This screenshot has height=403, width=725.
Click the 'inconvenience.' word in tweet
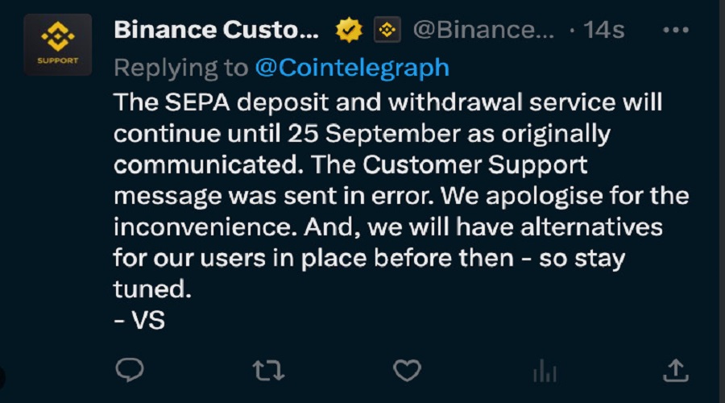point(205,226)
